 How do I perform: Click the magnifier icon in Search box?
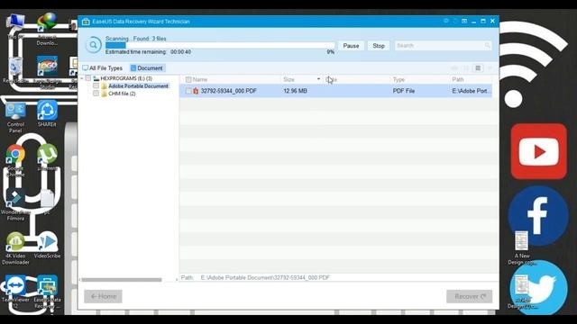[487, 46]
